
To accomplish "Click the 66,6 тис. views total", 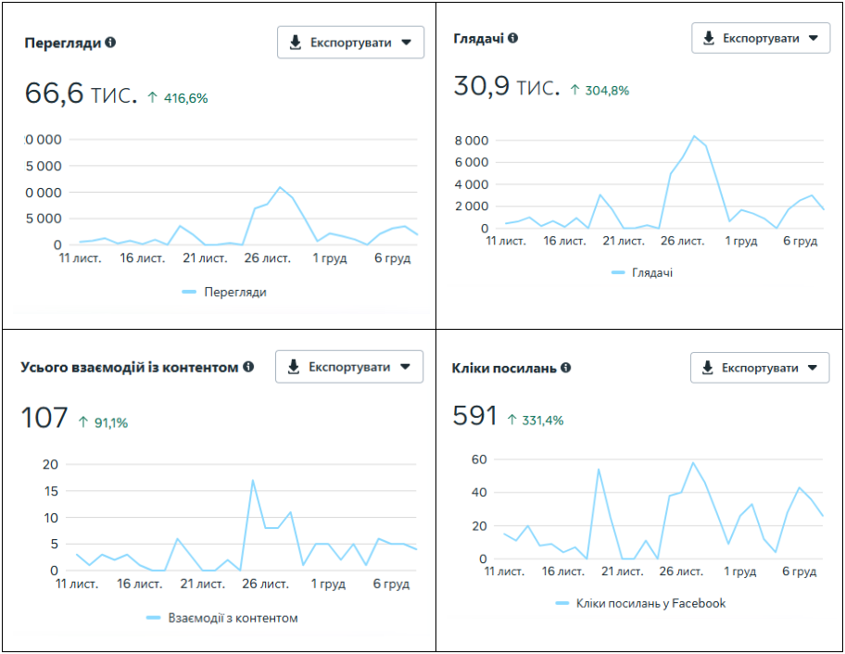I will [x=81, y=94].
